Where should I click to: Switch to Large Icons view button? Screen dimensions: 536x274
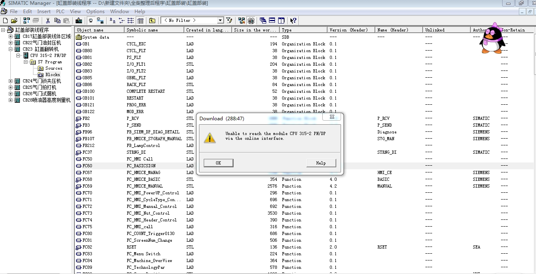(x=113, y=20)
